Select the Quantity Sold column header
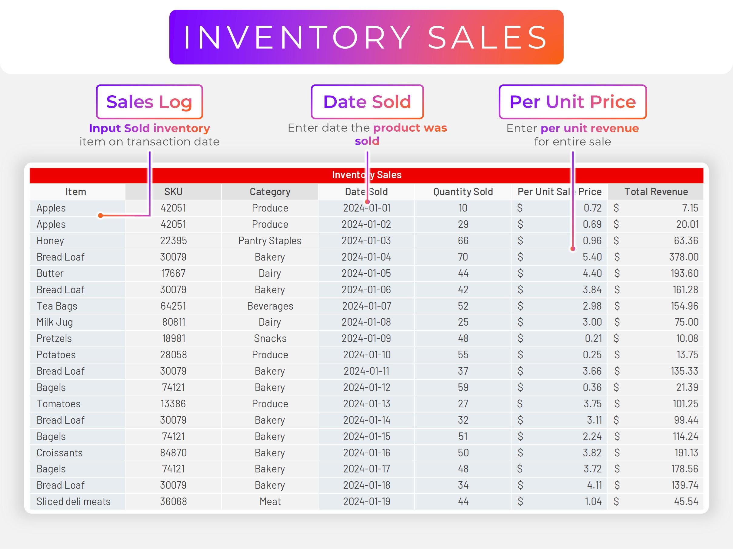Viewport: 733px width, 549px height. coord(463,191)
